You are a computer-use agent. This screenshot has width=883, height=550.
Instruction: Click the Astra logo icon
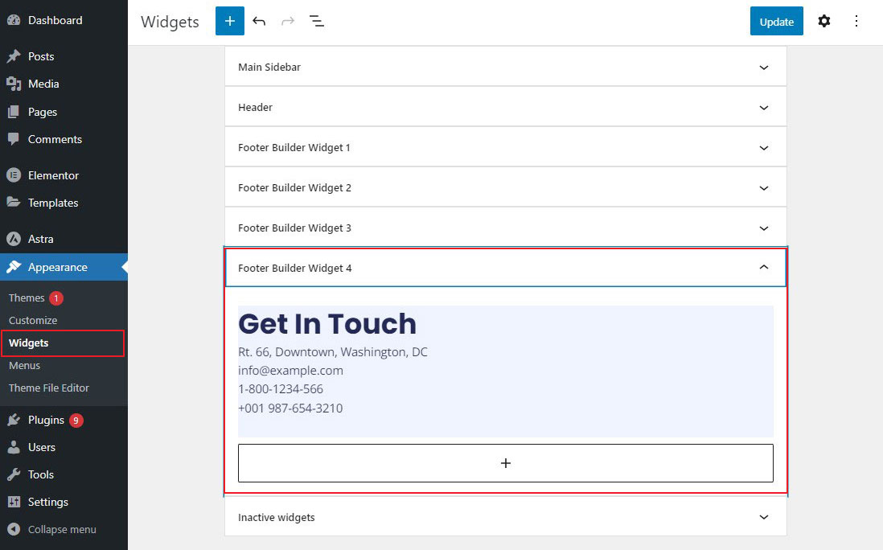(14, 239)
